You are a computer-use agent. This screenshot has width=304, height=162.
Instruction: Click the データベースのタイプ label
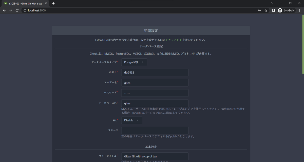104,62
